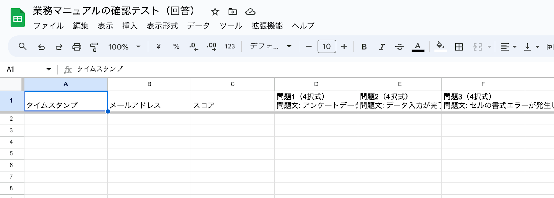Open the 表示形式 menu
Image resolution: width=554 pixels, height=198 pixels.
[x=162, y=26]
